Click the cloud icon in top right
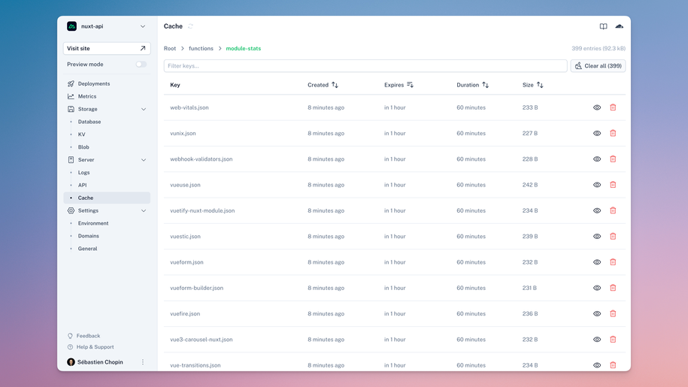The width and height of the screenshot is (688, 387). [620, 26]
